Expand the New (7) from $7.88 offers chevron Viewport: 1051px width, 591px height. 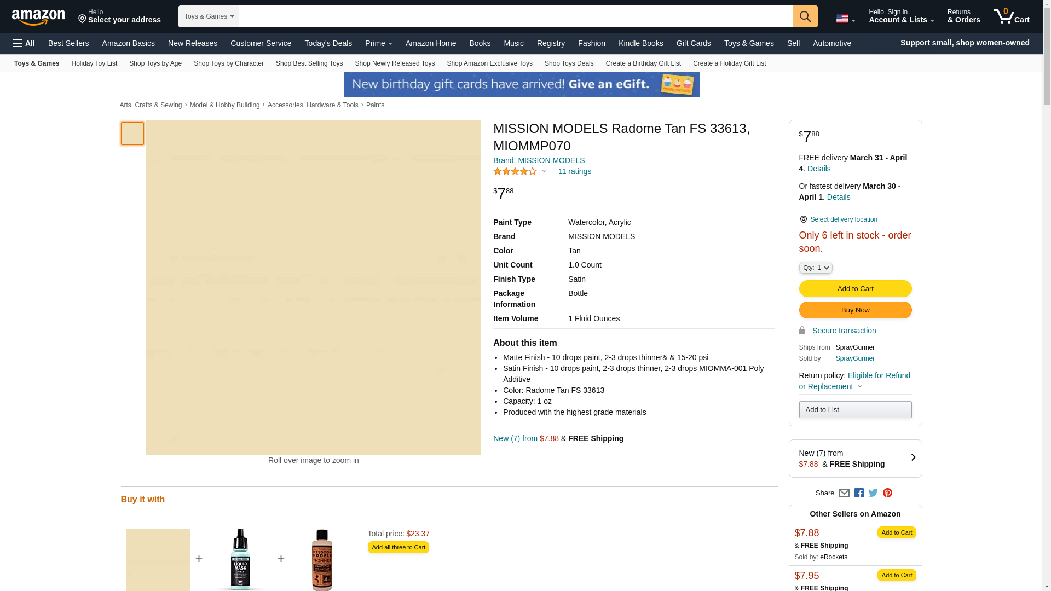point(913,457)
